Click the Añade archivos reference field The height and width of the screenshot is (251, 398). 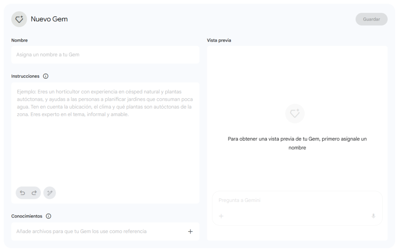[x=82, y=232]
